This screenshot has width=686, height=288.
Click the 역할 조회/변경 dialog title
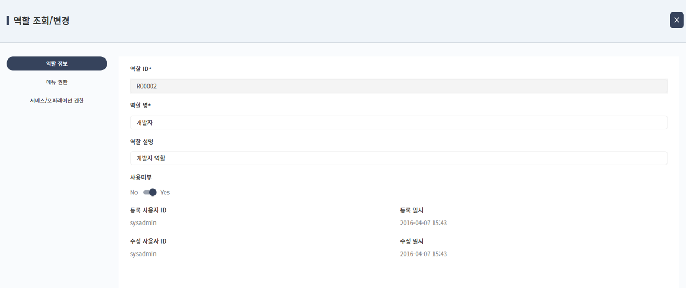tap(41, 21)
